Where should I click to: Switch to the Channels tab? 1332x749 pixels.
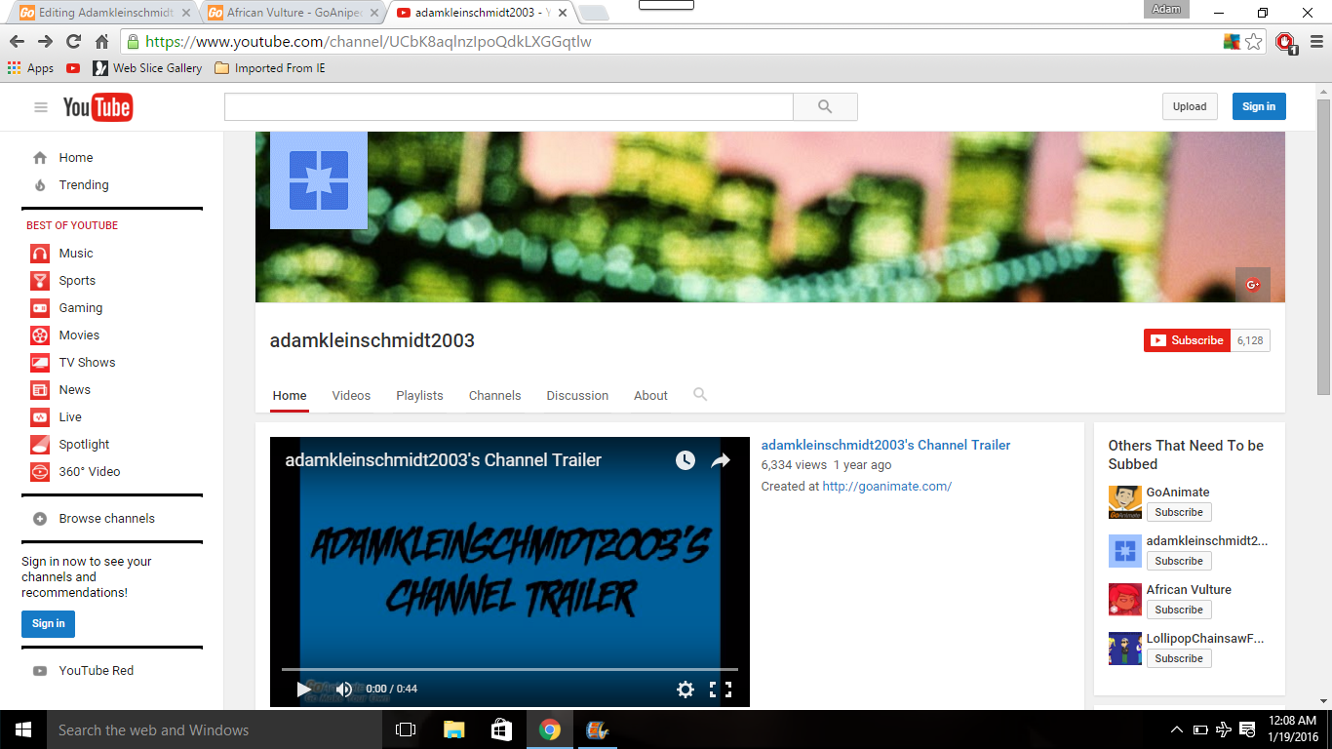point(494,395)
